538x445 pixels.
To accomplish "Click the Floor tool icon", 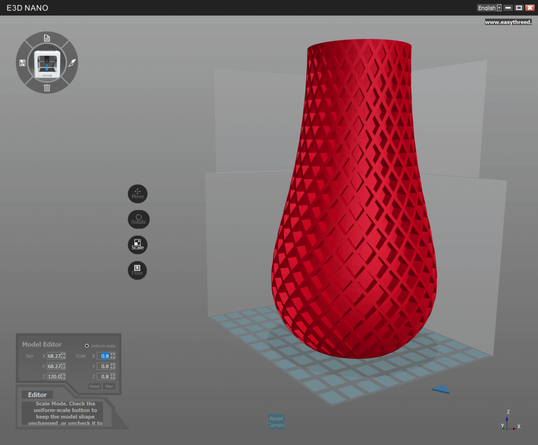I will click(x=137, y=270).
